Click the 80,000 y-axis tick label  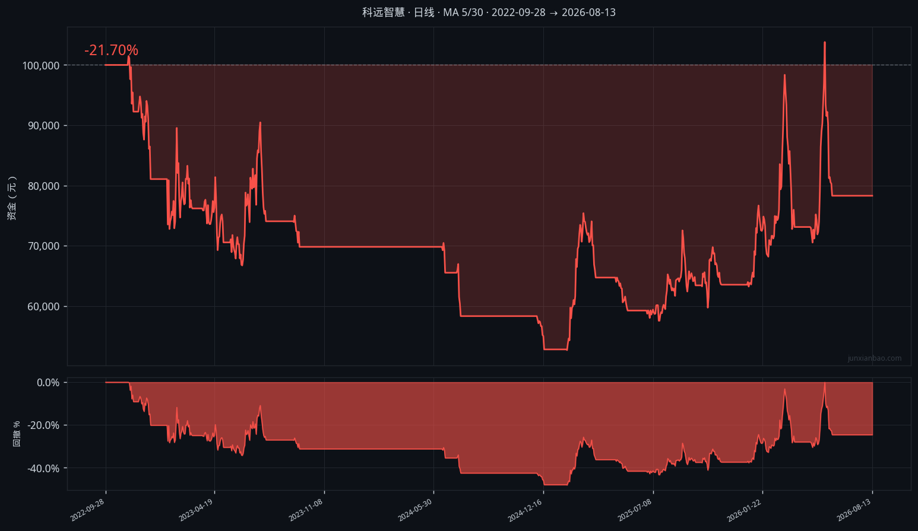pos(43,186)
